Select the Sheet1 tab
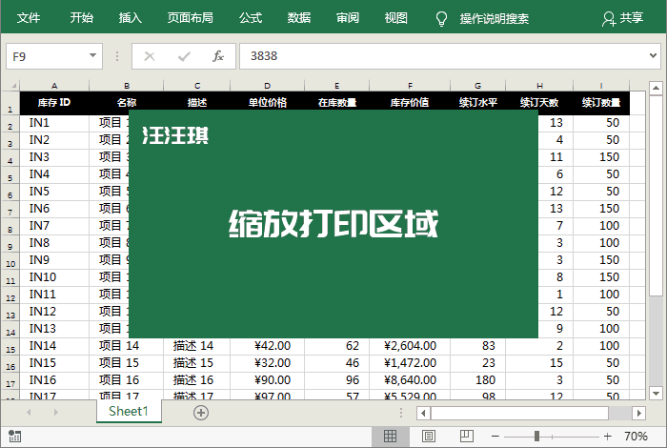 [129, 412]
